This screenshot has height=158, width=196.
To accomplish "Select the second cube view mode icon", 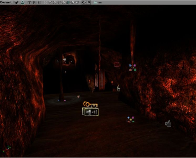I will click(x=50, y=3).
